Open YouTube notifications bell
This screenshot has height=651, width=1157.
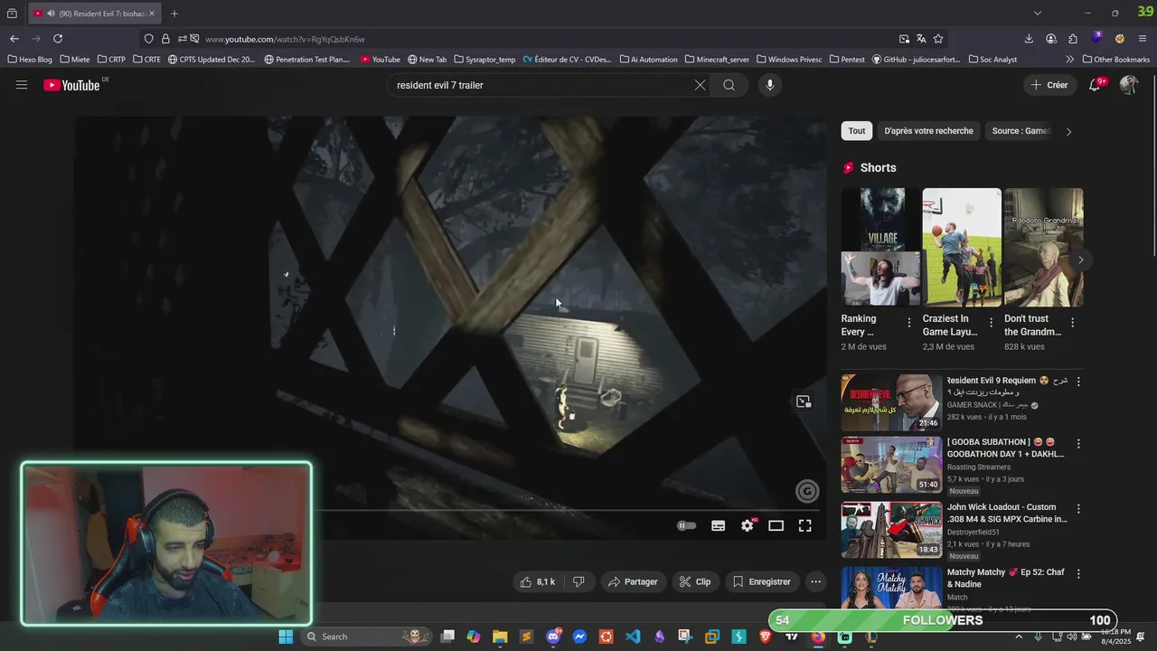click(1095, 85)
